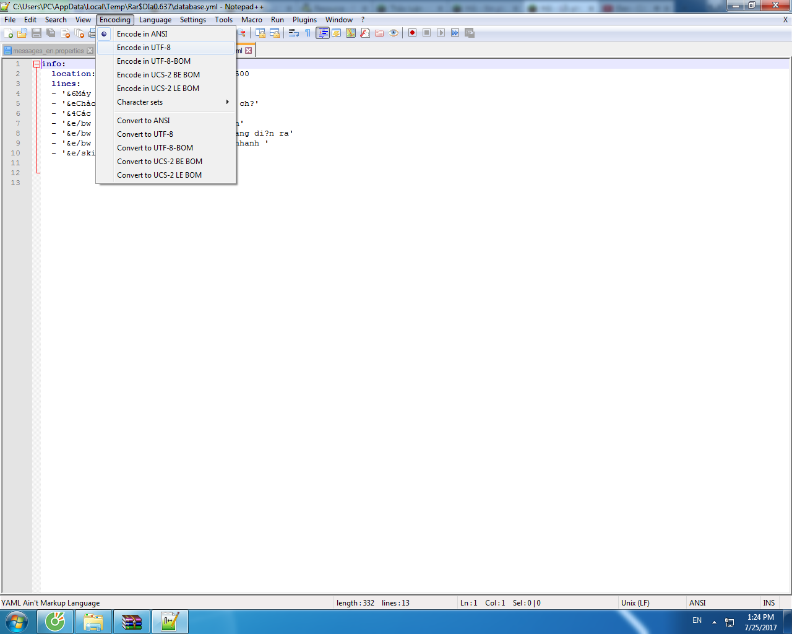Click the YAML Ain't Markup Language status text
792x634 pixels.
click(51, 603)
